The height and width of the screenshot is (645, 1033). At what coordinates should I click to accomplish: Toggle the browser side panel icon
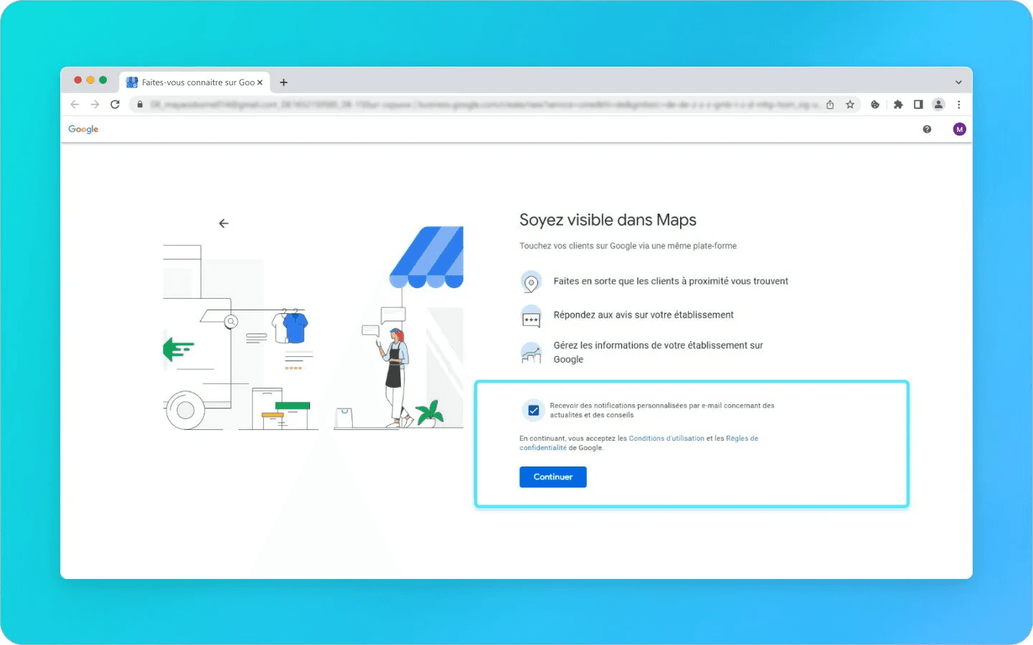click(x=918, y=105)
